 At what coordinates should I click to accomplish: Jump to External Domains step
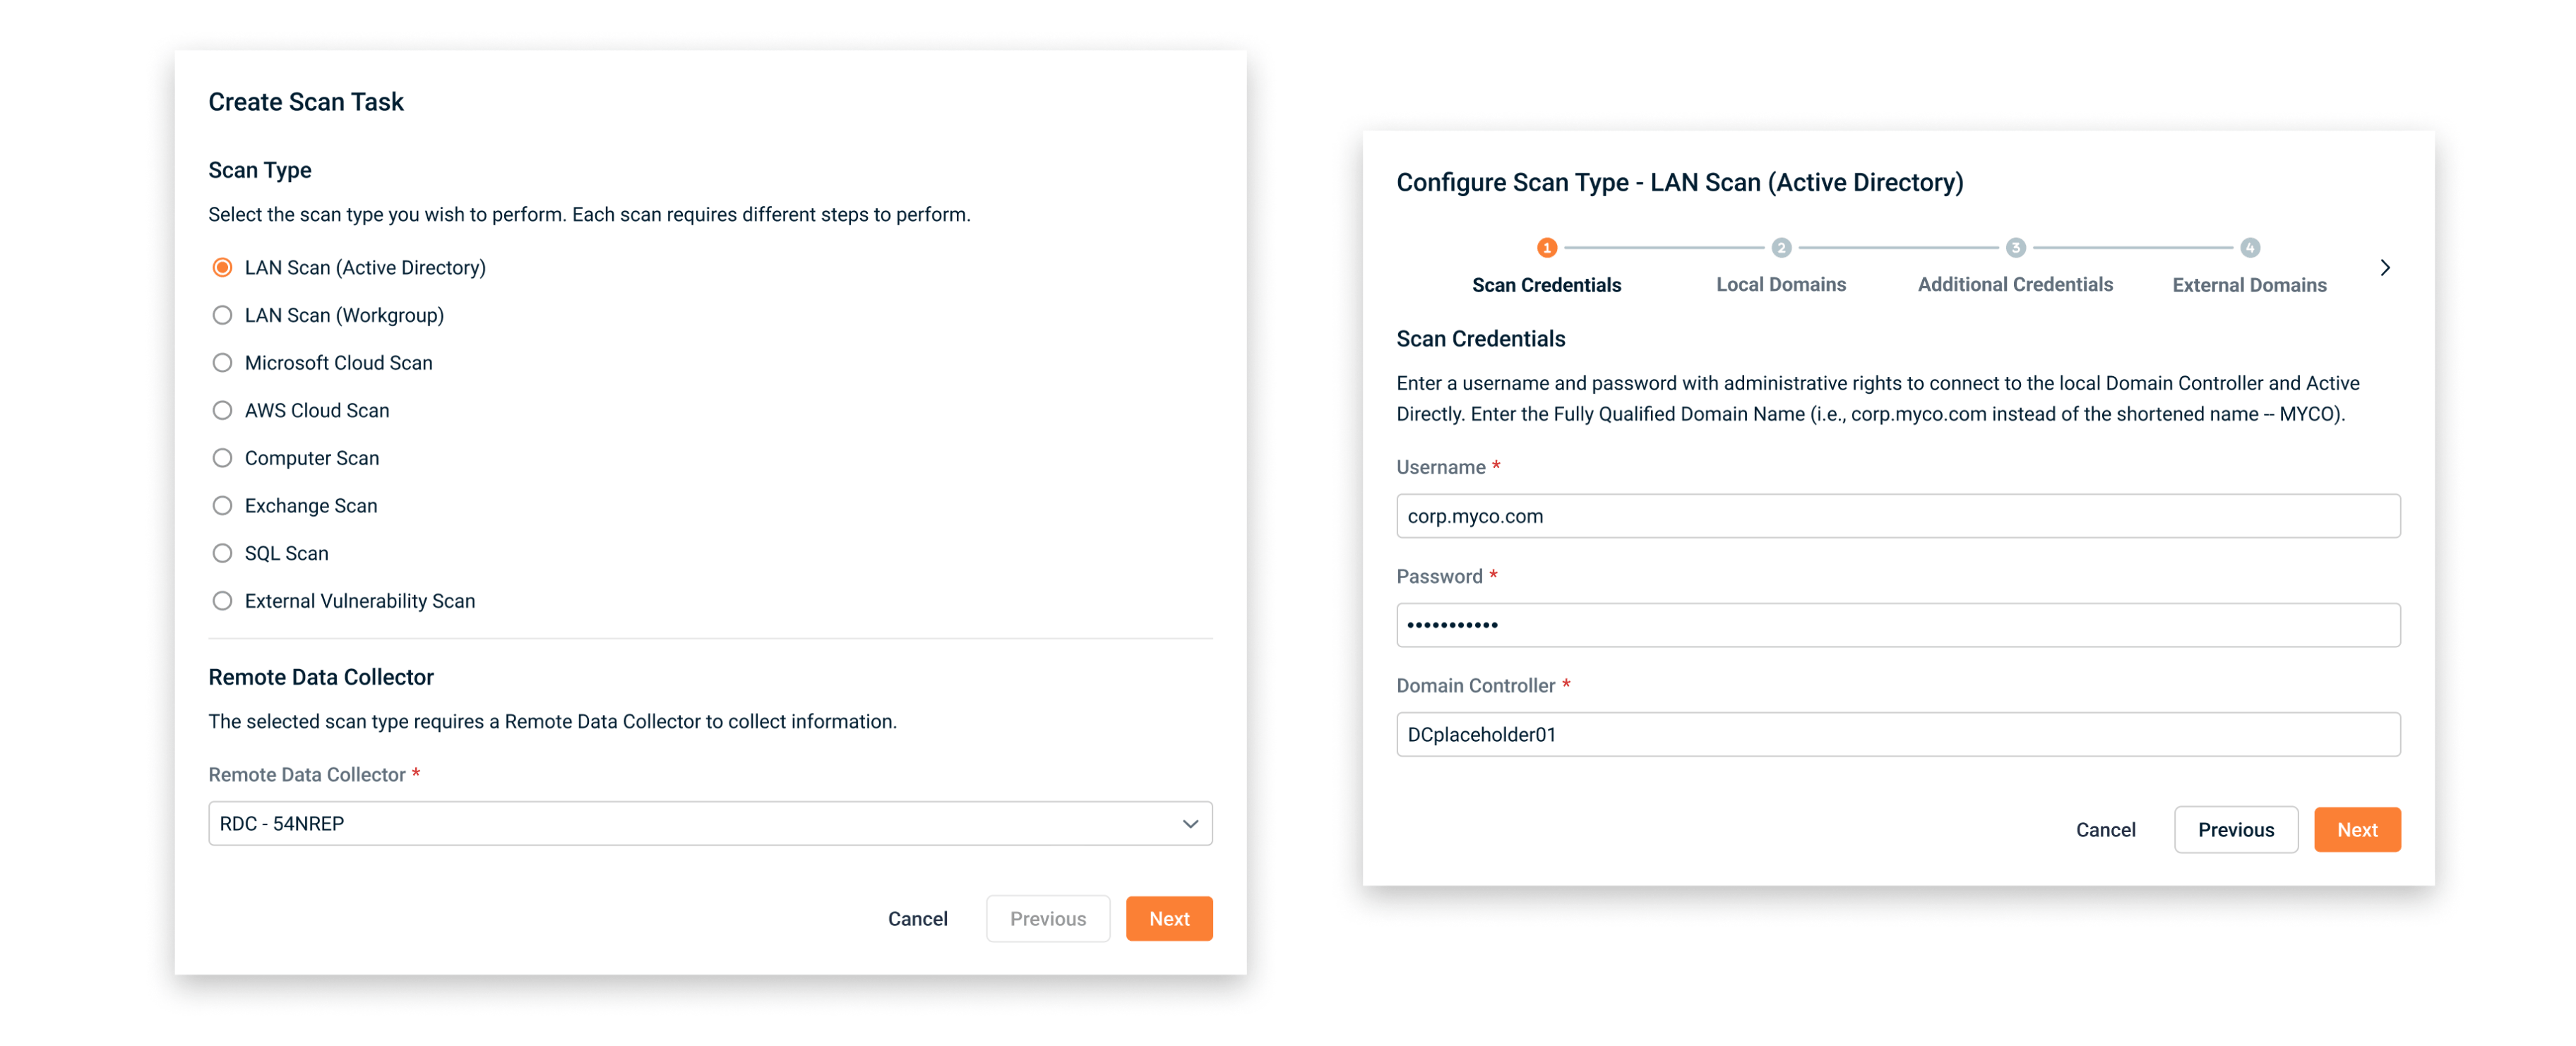point(2249,285)
